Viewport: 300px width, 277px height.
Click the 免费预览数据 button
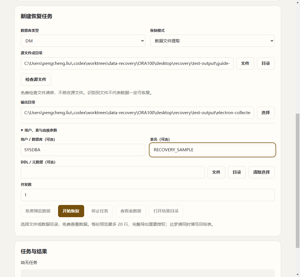(38, 211)
